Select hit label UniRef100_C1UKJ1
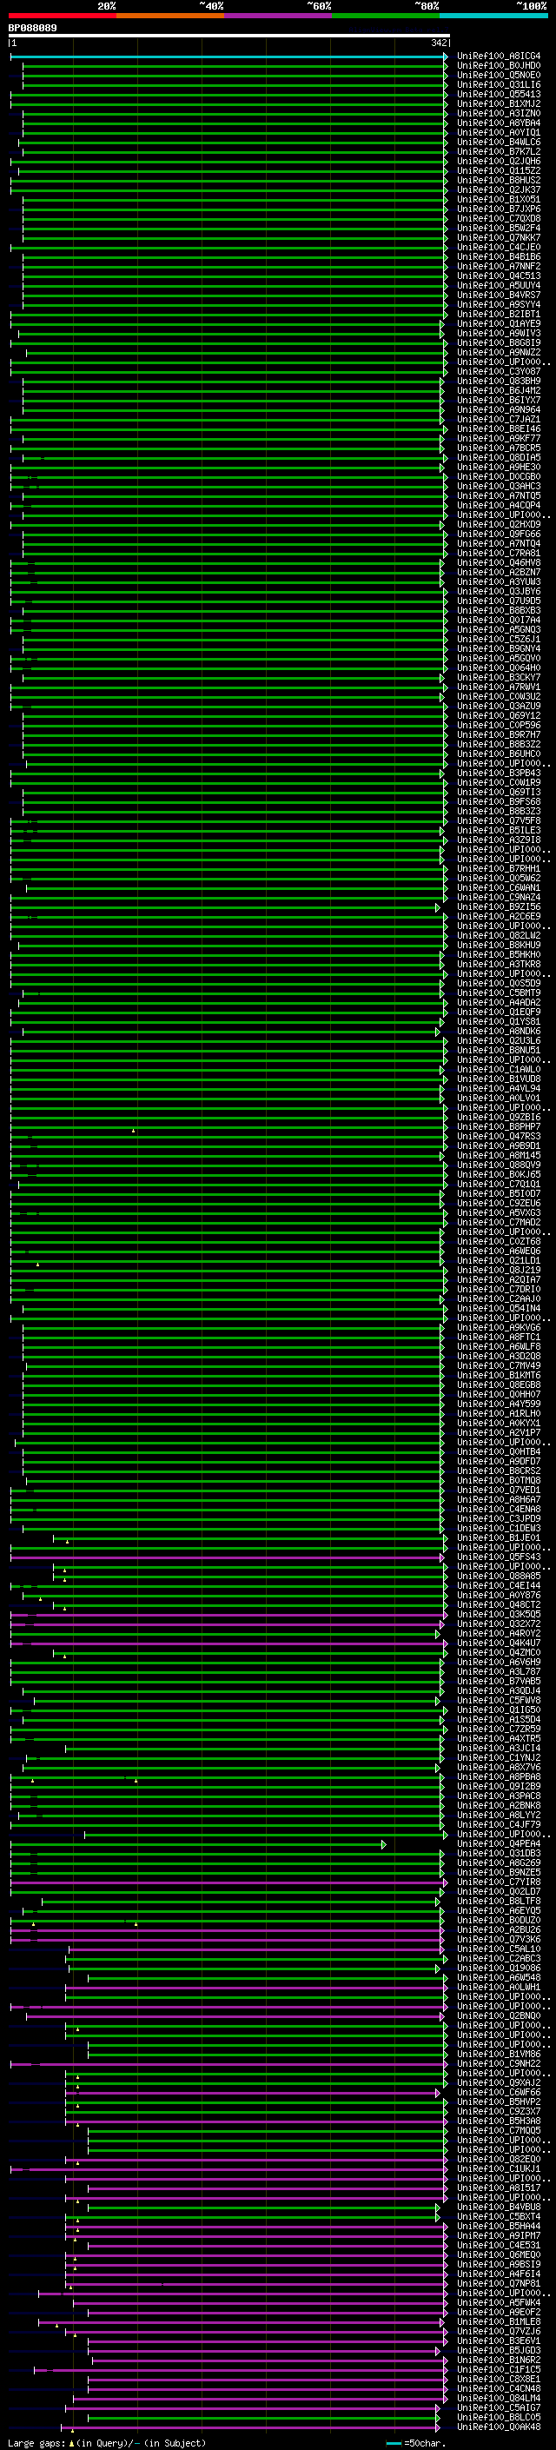 tap(499, 2168)
